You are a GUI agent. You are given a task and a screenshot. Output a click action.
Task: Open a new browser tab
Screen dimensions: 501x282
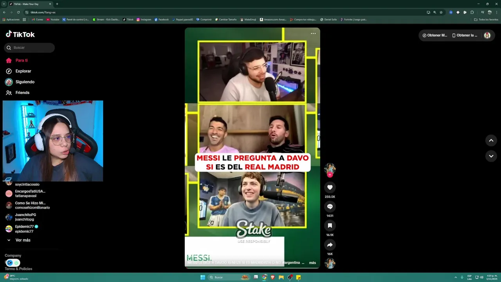(57, 4)
